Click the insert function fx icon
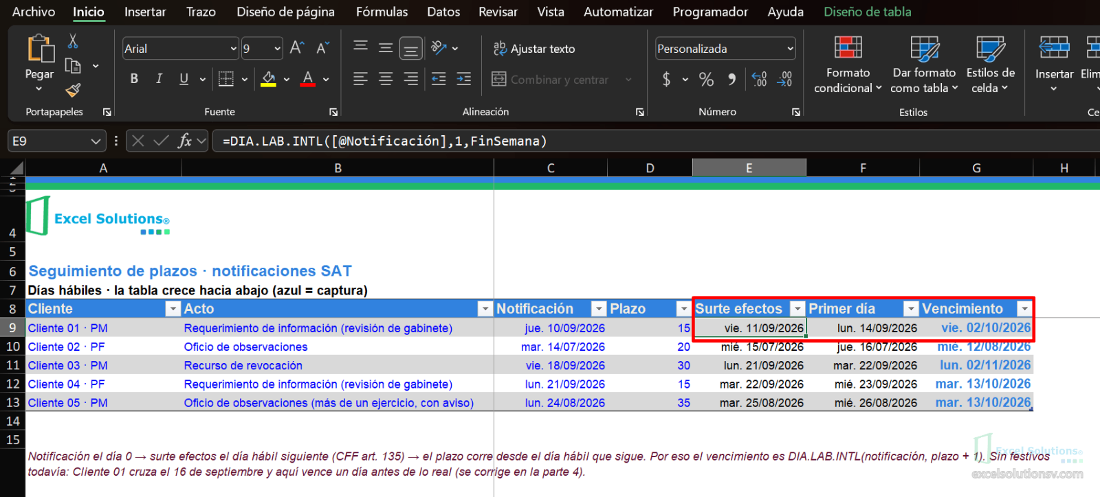Screen dimensions: 1100x497 tap(184, 141)
